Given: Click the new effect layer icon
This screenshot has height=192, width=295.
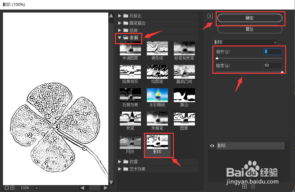Looking at the screenshot, I should [x=244, y=186].
